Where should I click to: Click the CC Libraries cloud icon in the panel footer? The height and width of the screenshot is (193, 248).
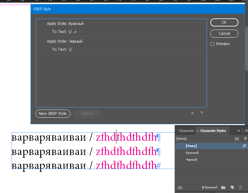(179, 187)
